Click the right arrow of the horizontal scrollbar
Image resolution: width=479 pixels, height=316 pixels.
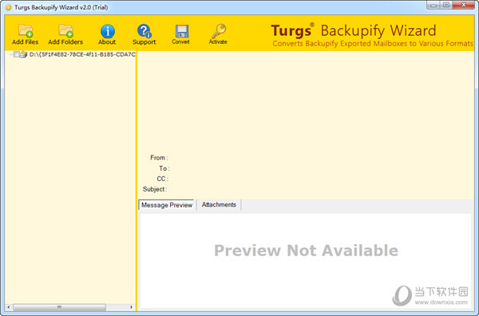(132, 307)
